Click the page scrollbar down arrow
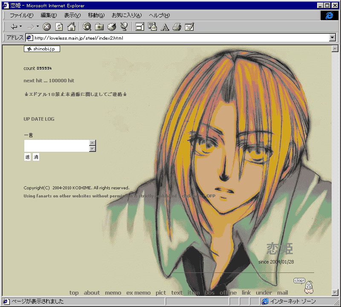 (335, 293)
